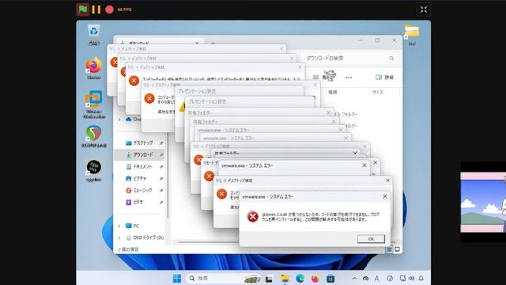Close the Explorer ダウンロード tab
This screenshot has height=285, width=506.
point(197,43)
